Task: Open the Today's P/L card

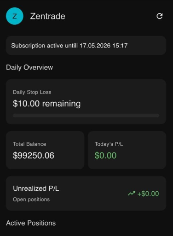Action: pyautogui.click(x=127, y=150)
